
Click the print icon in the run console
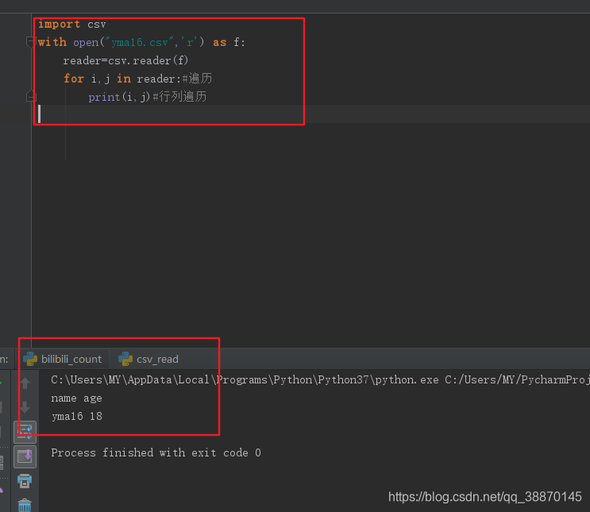pos(25,481)
